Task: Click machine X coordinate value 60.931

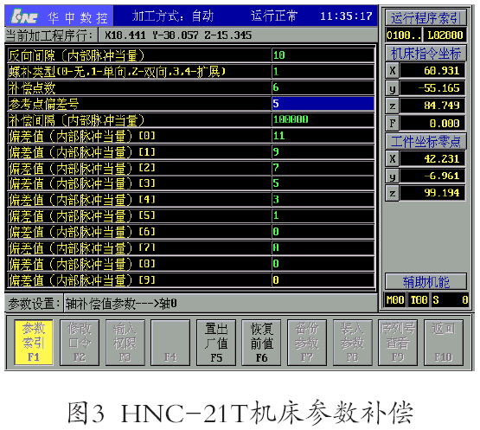Action: 432,70
